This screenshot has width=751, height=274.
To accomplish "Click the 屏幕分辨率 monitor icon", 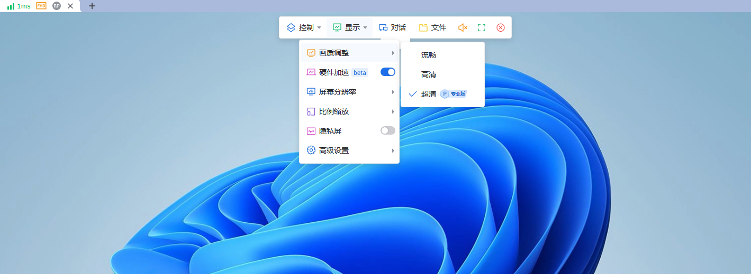I will point(311,92).
